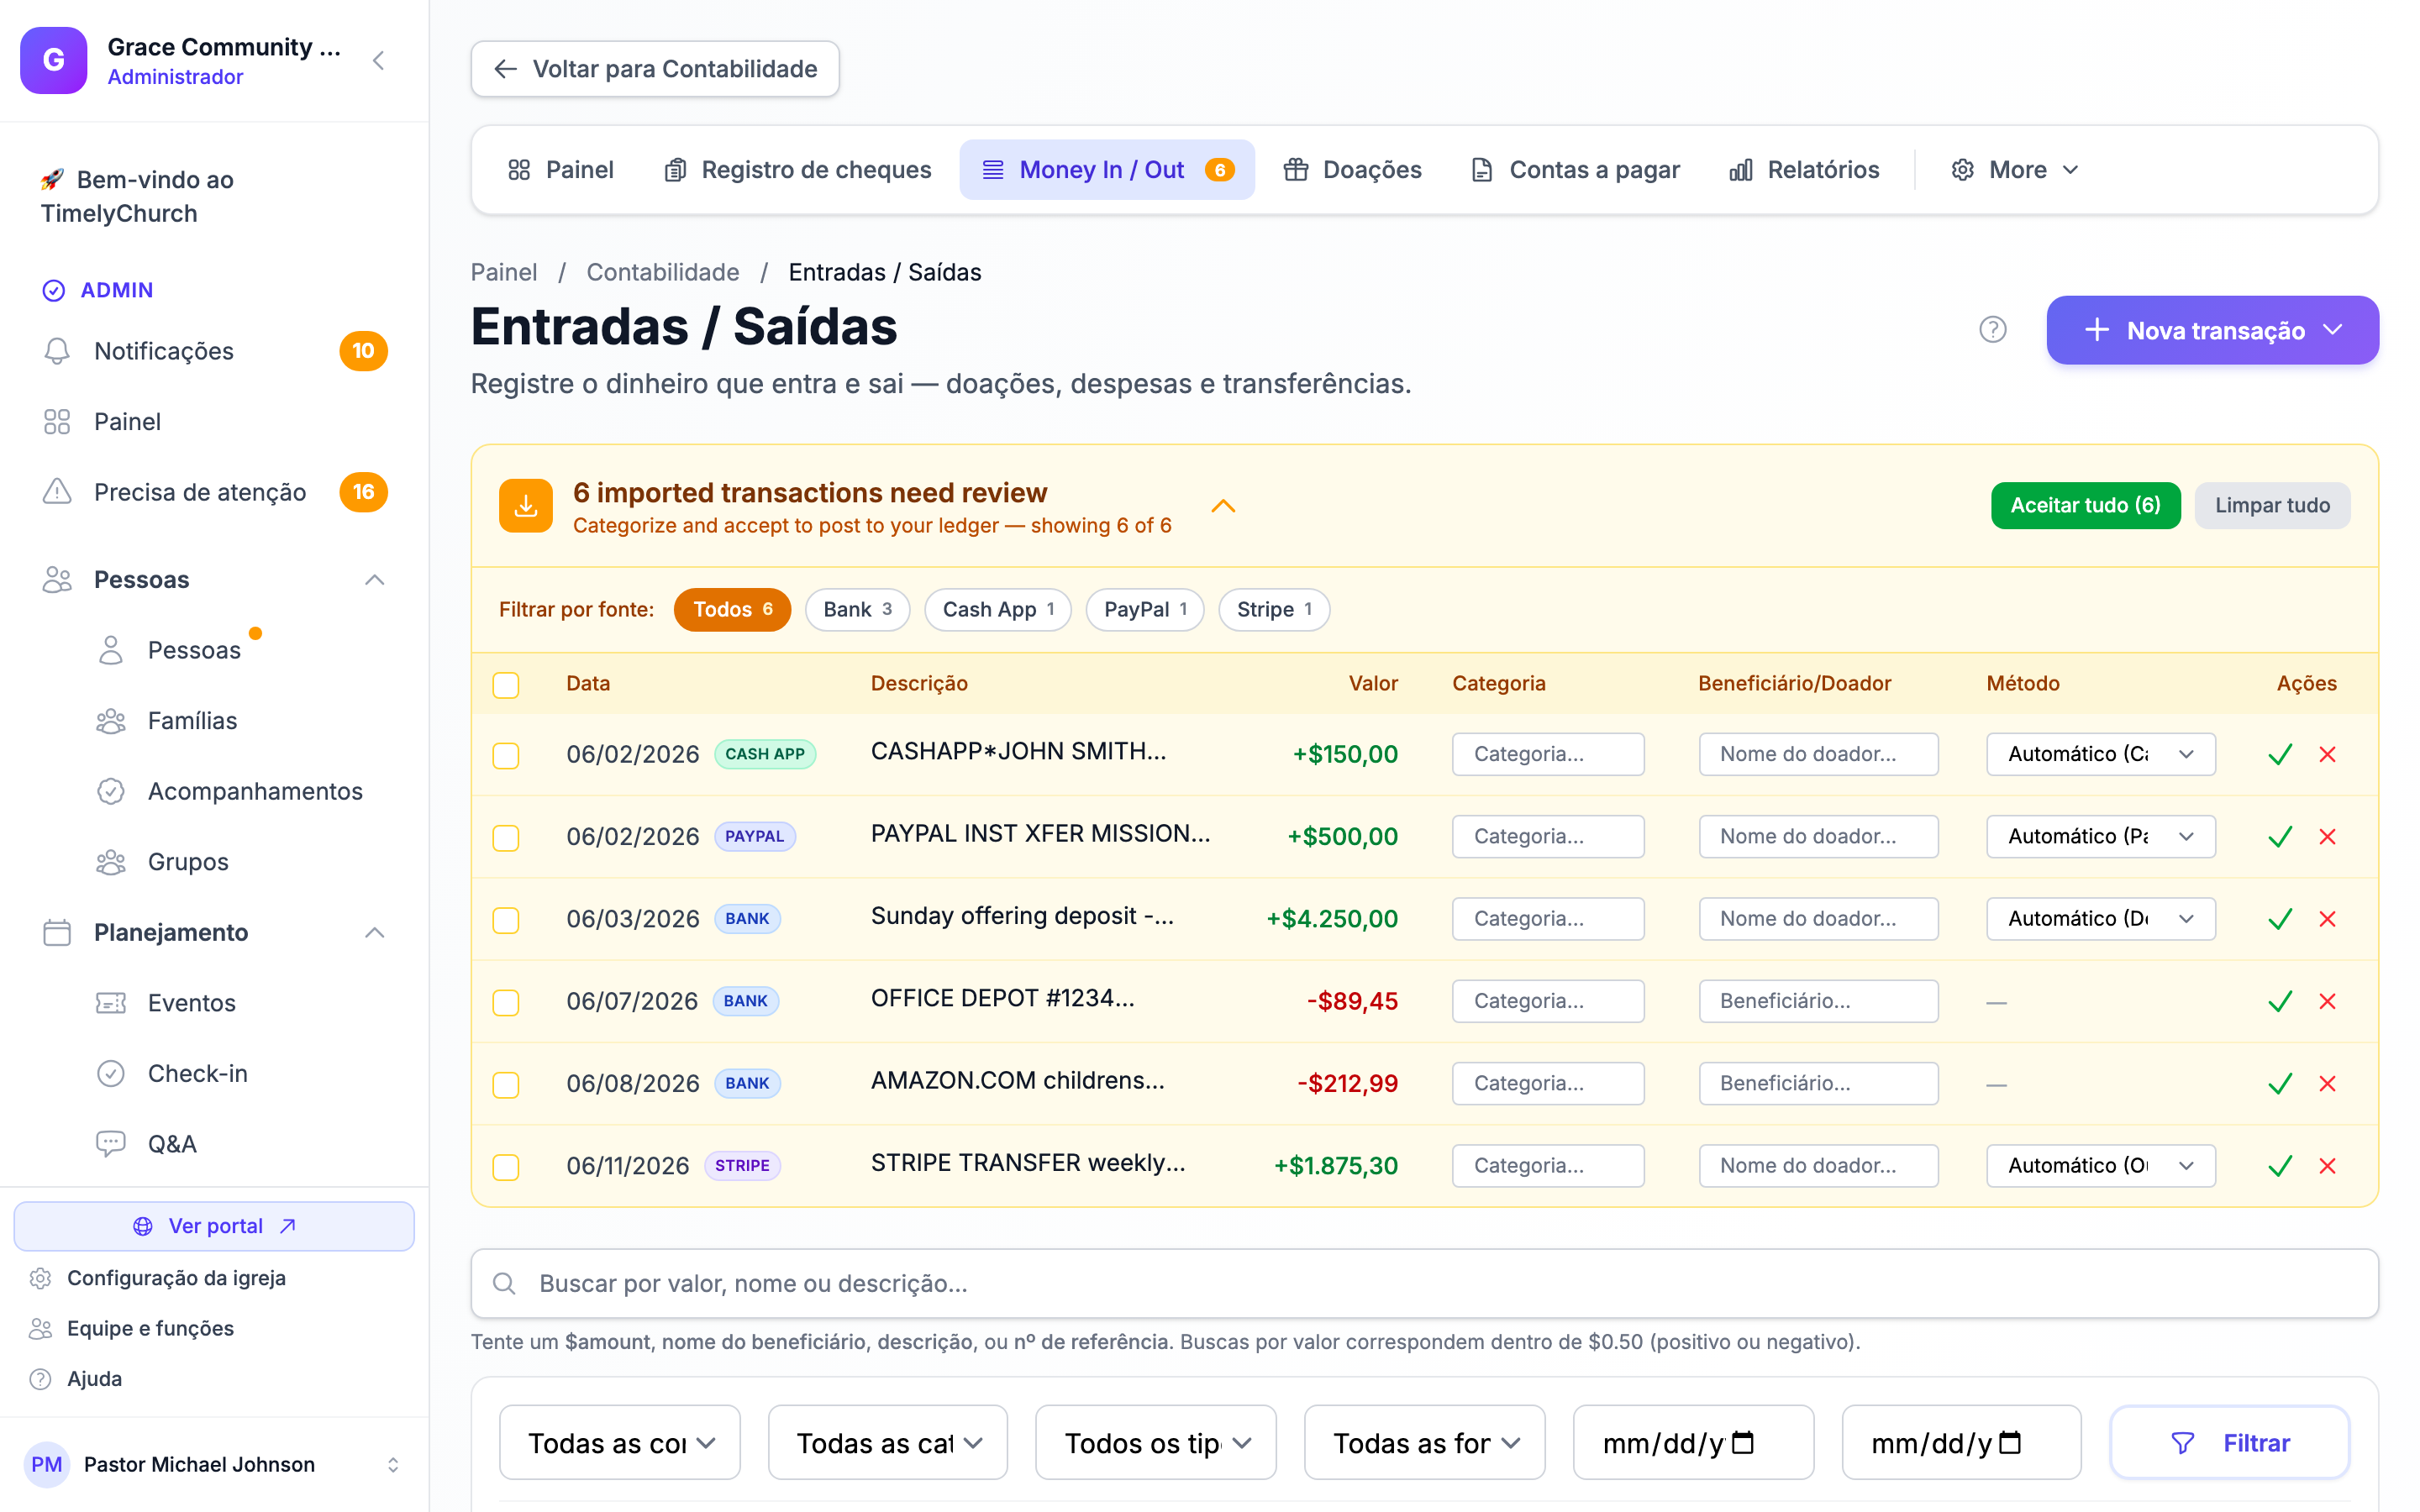Click the Nova transação button
The image size is (2420, 1512).
[2212, 330]
